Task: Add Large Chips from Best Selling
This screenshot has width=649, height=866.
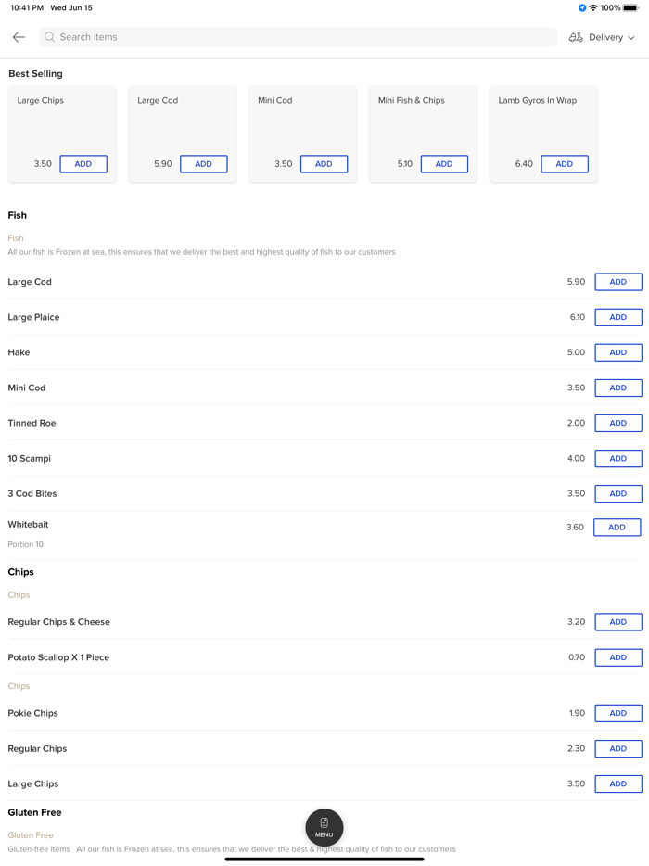Action: click(83, 164)
